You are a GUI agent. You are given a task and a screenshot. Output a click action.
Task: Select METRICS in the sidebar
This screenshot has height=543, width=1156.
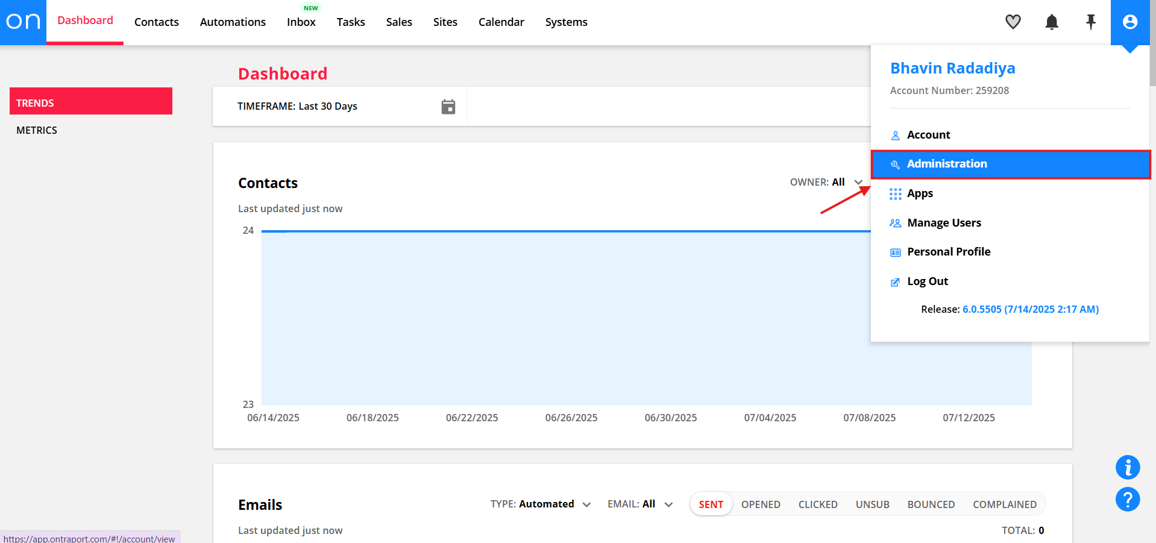coord(37,130)
